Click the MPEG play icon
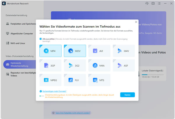Viewport: 175px width, 119px height. tap(46, 80)
